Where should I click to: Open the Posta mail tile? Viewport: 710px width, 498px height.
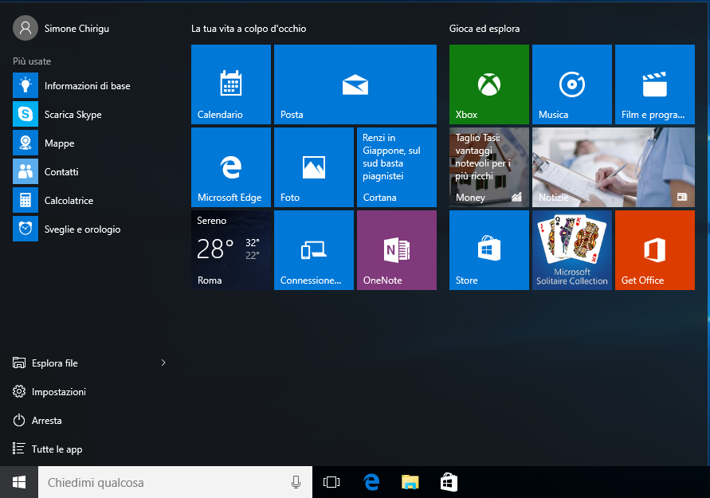pos(355,84)
